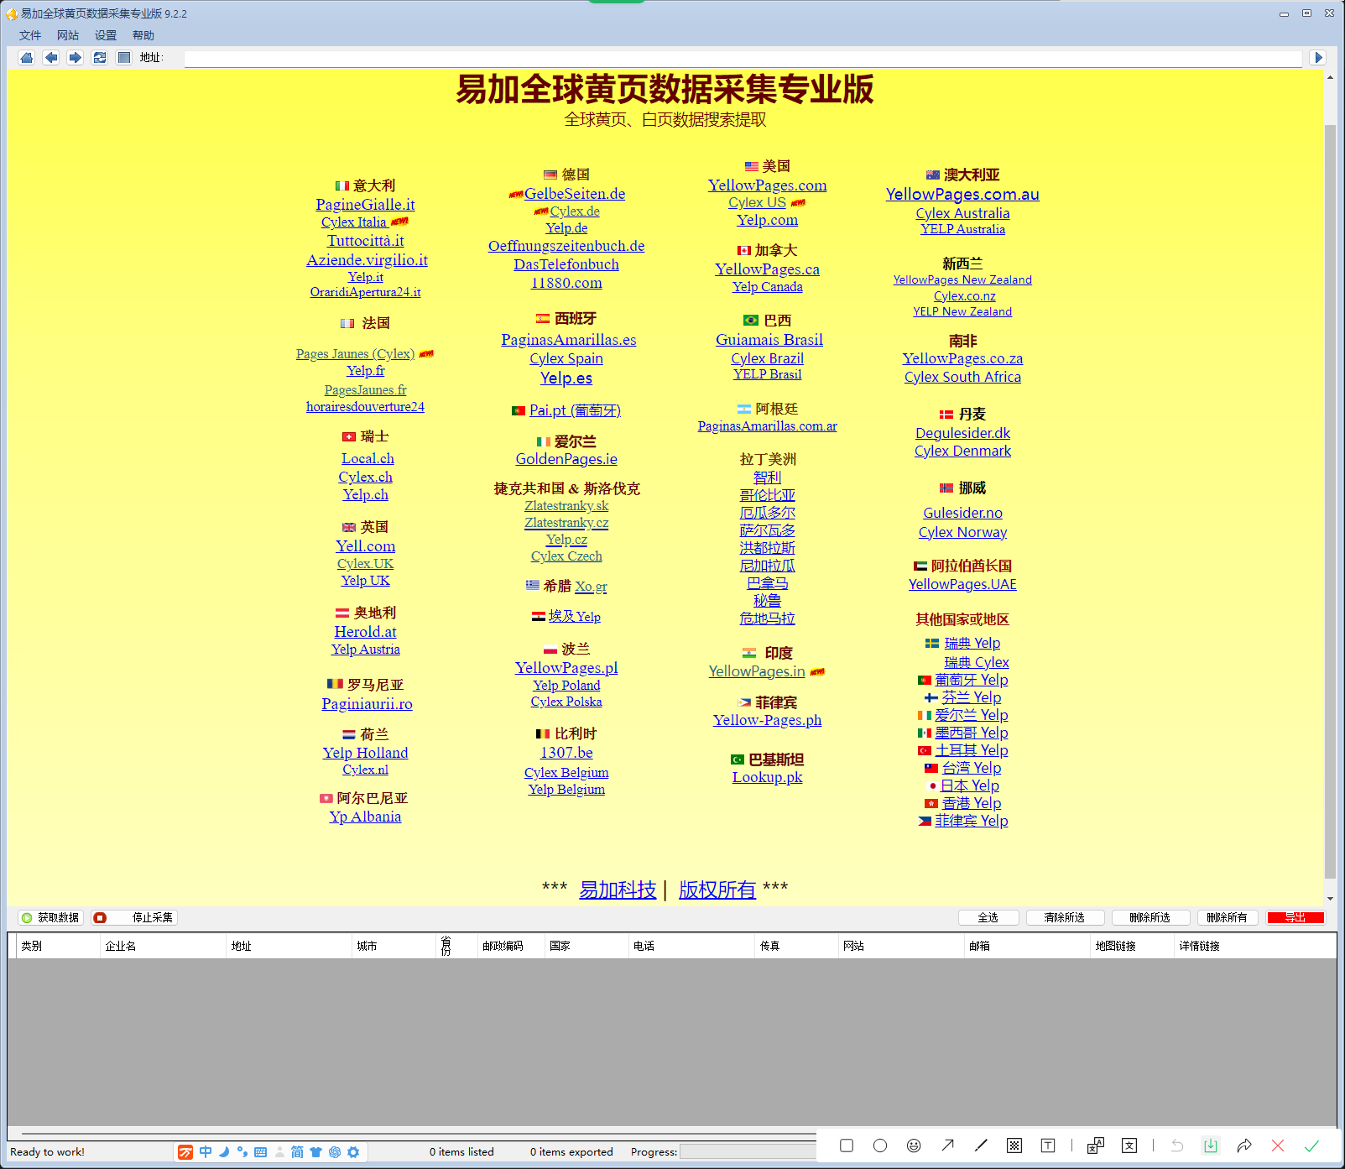Click the Home navigation icon
1345x1169 pixels.
[x=27, y=57]
